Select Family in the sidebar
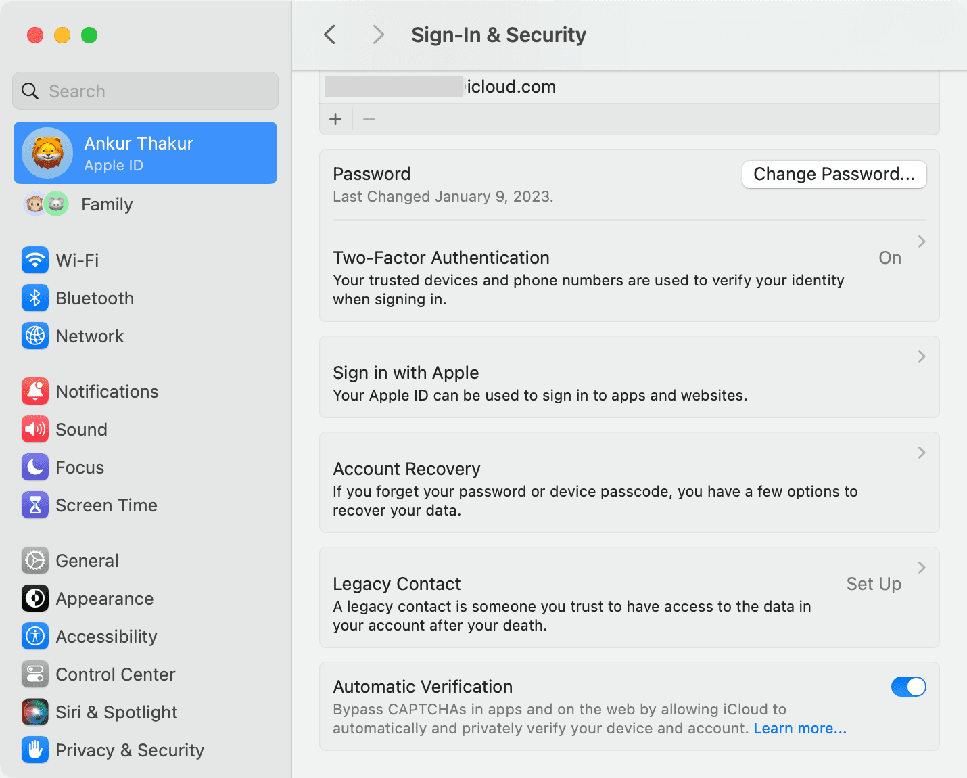 click(106, 204)
